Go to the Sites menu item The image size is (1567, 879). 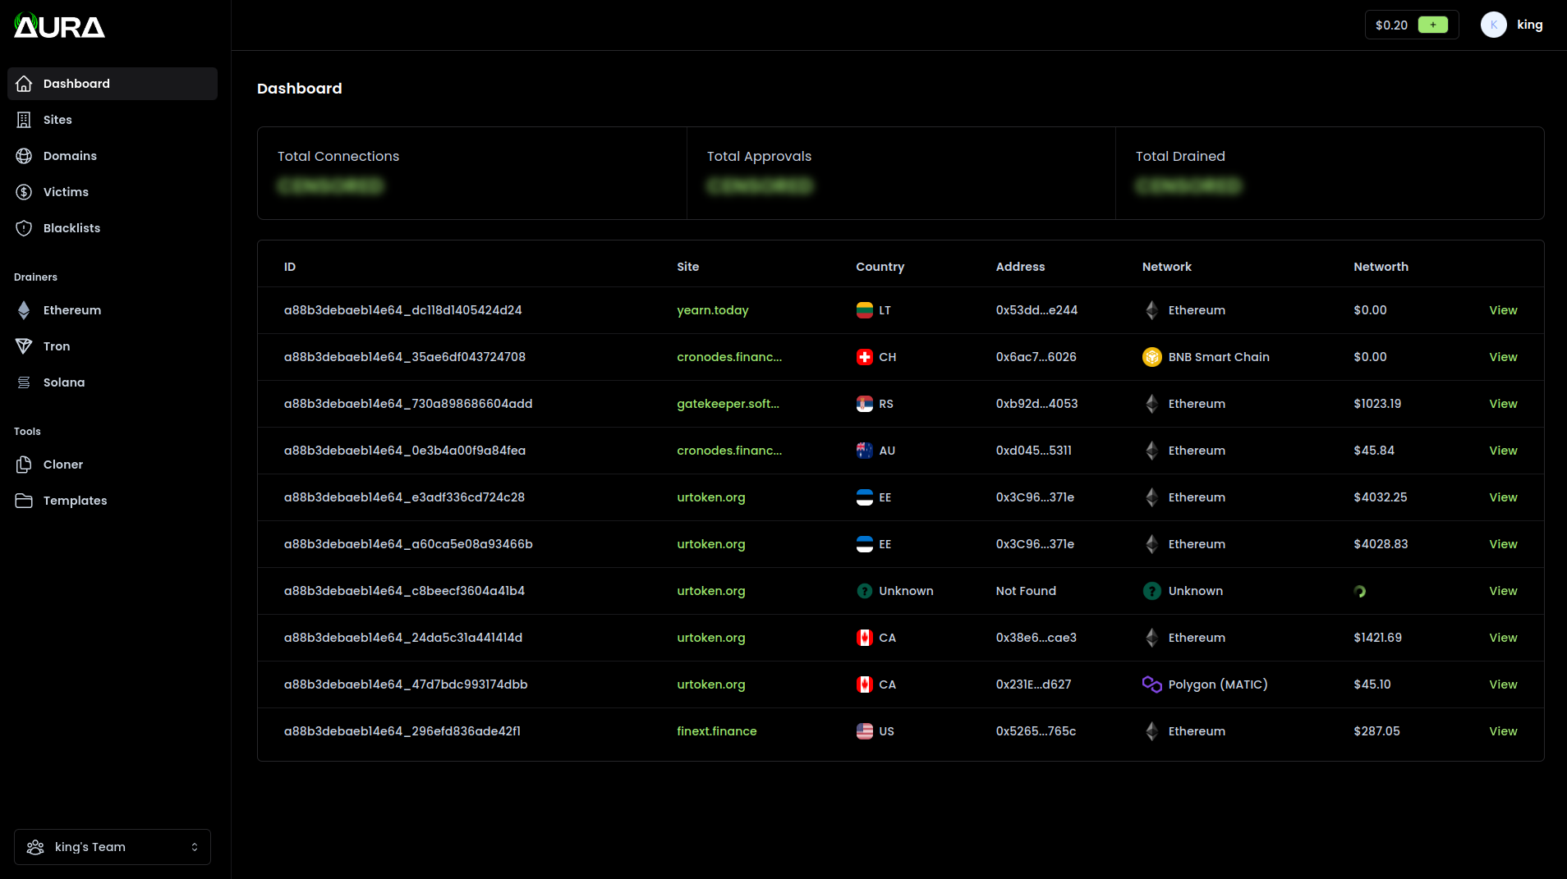[113, 120]
